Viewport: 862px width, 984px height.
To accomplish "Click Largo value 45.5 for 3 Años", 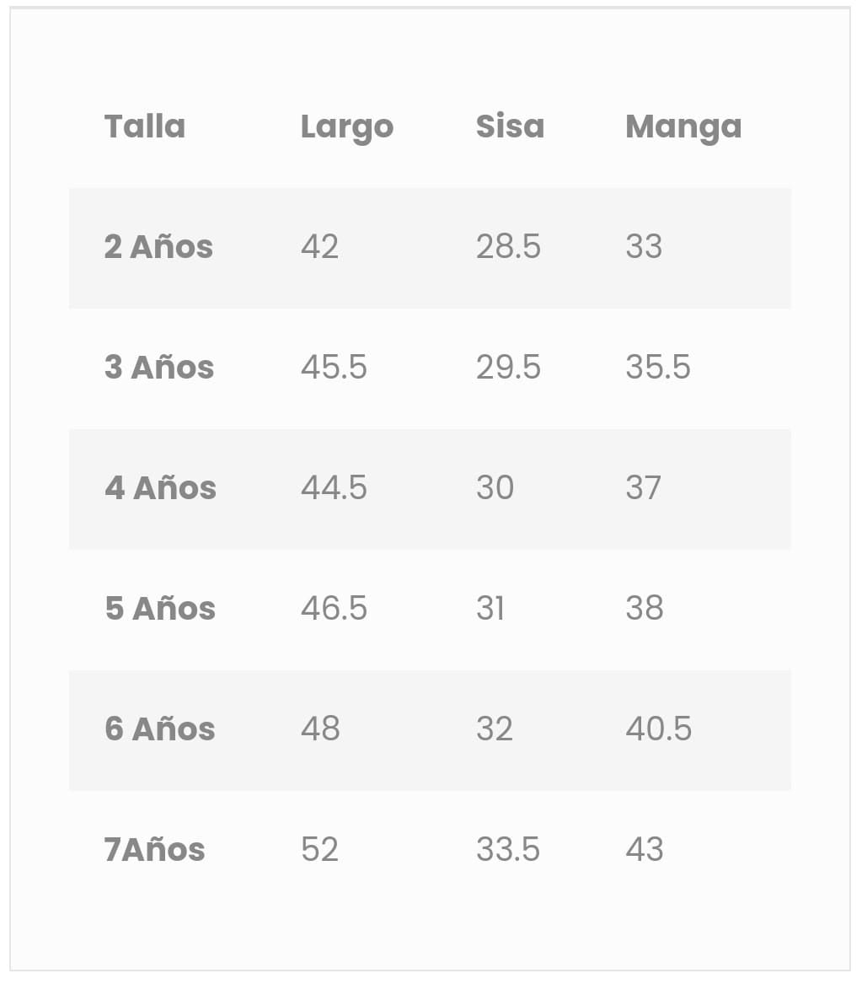I will [334, 368].
